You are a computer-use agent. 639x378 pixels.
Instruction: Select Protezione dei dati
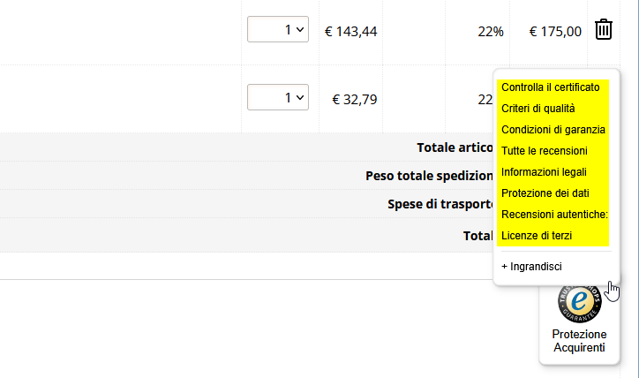tap(545, 193)
